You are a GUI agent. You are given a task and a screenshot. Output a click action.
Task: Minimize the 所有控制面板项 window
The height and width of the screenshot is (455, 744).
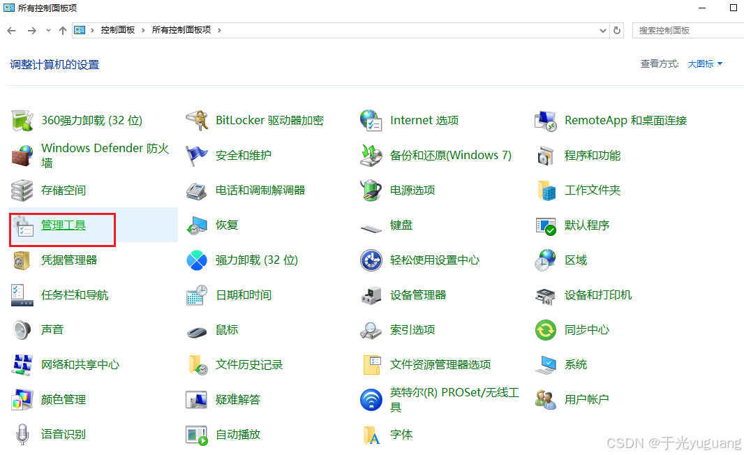click(702, 8)
